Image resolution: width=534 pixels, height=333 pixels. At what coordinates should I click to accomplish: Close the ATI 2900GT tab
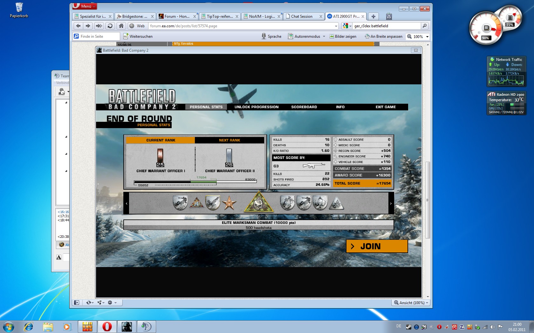tap(363, 16)
